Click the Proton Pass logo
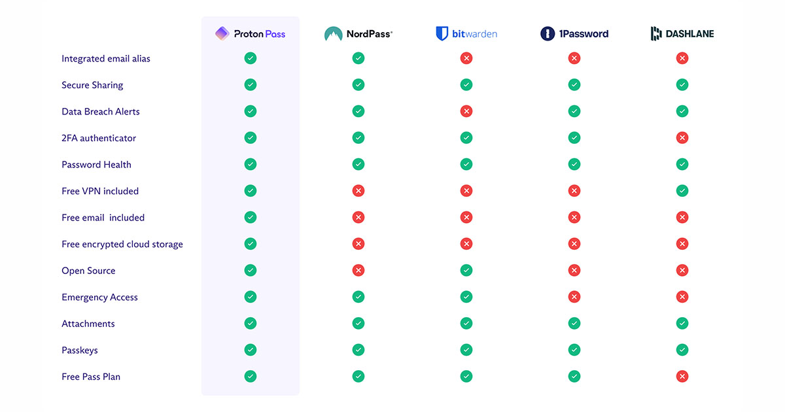 click(250, 33)
